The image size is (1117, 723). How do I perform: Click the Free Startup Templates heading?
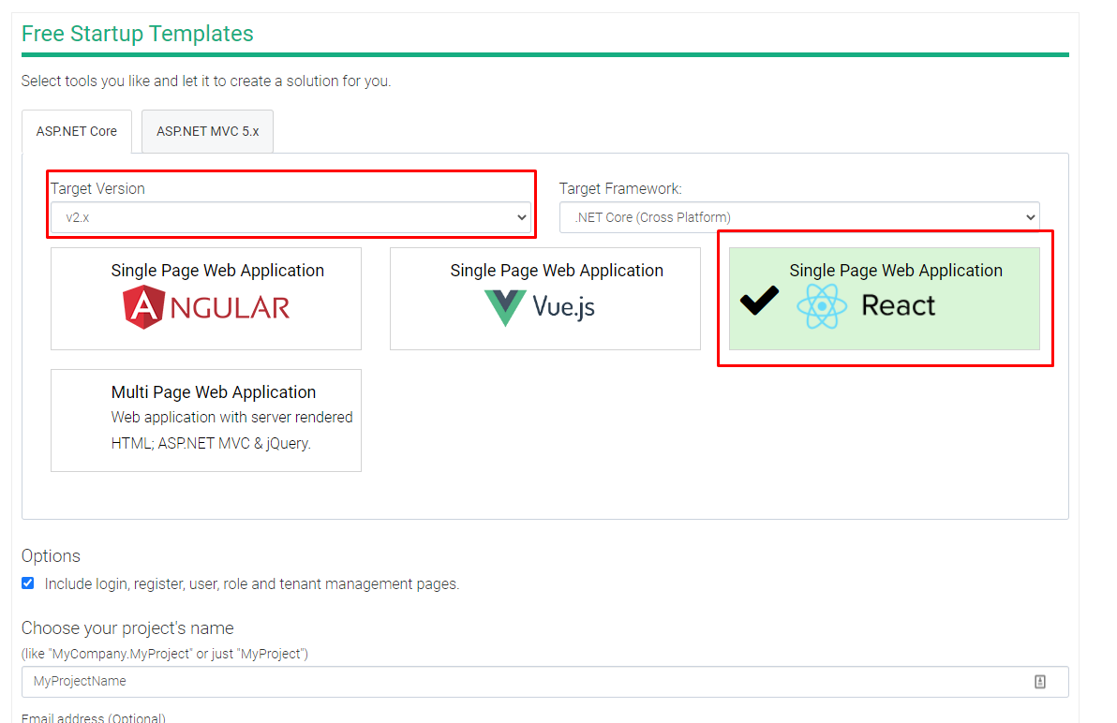pos(137,33)
